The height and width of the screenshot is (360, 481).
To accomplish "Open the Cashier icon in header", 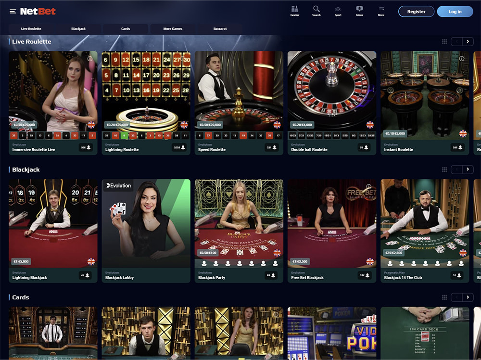I will [x=295, y=11].
